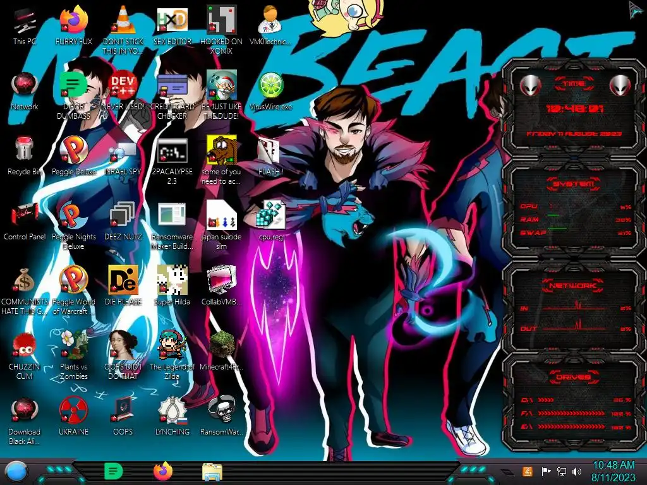This screenshot has width=647, height=485.
Task: Click the network tray icon
Action: click(x=562, y=471)
